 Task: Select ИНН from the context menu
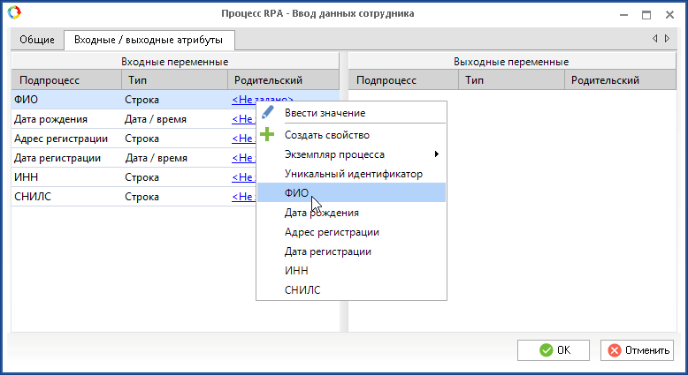[296, 270]
